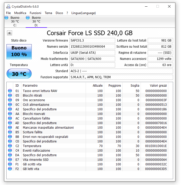The image size is (181, 185).
Task: Open the Disco menu
Action: point(59,13)
